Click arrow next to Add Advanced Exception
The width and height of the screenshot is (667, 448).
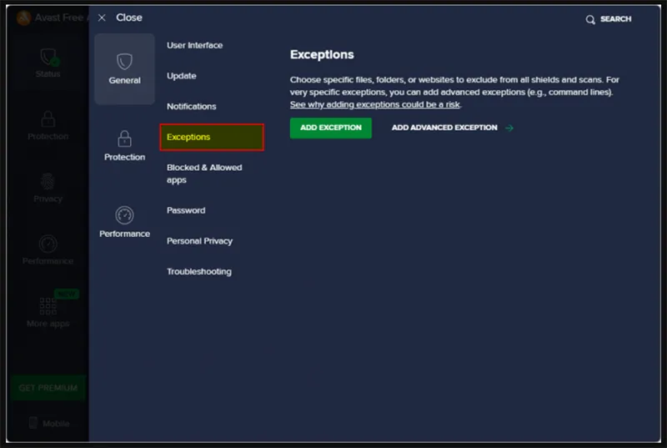click(509, 128)
